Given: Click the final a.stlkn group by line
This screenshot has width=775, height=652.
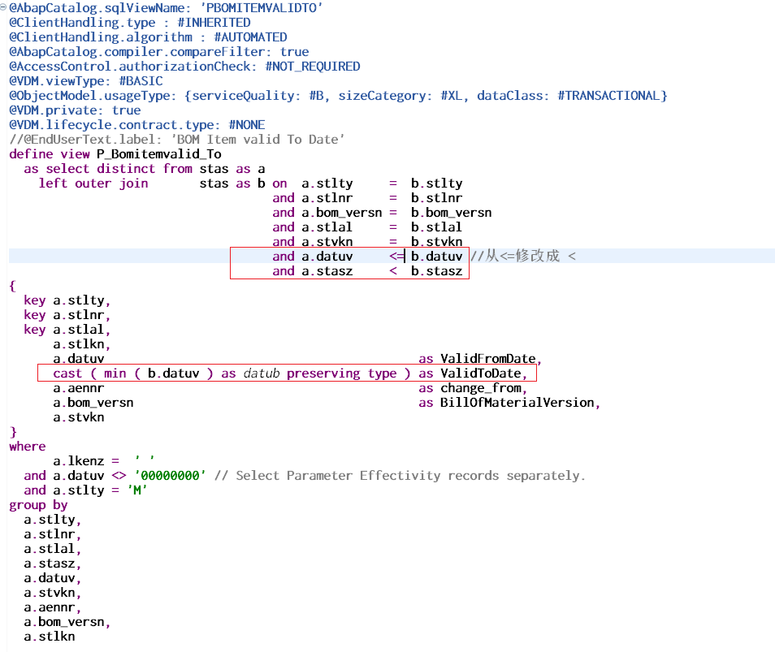Looking at the screenshot, I should click(x=50, y=637).
